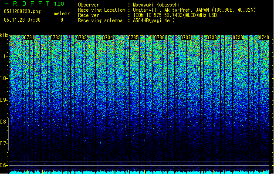Viewport: 274px width, 174px height.
Task: Click the 0739 time marker
Action: point(238,37)
